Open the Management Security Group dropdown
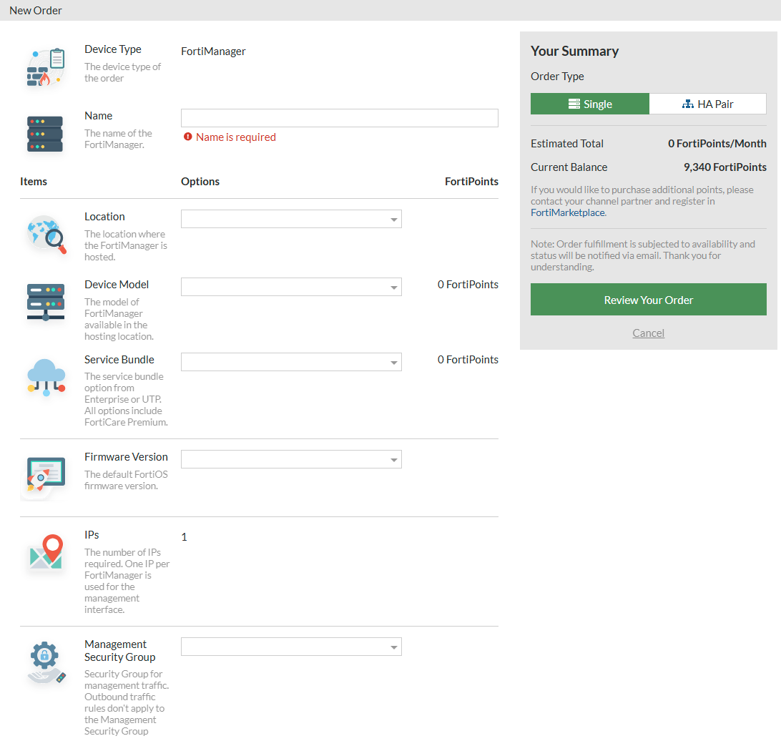 click(x=291, y=647)
